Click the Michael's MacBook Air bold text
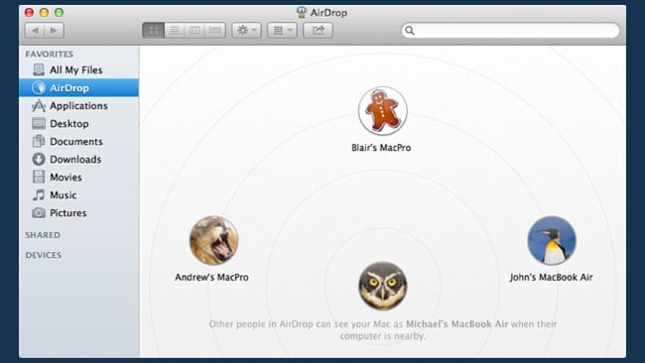645x363 pixels. pyautogui.click(x=457, y=324)
